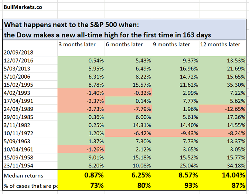Screen dimensions: 249x194
Task: Select the "6 months later" column header
Action: 124,44
